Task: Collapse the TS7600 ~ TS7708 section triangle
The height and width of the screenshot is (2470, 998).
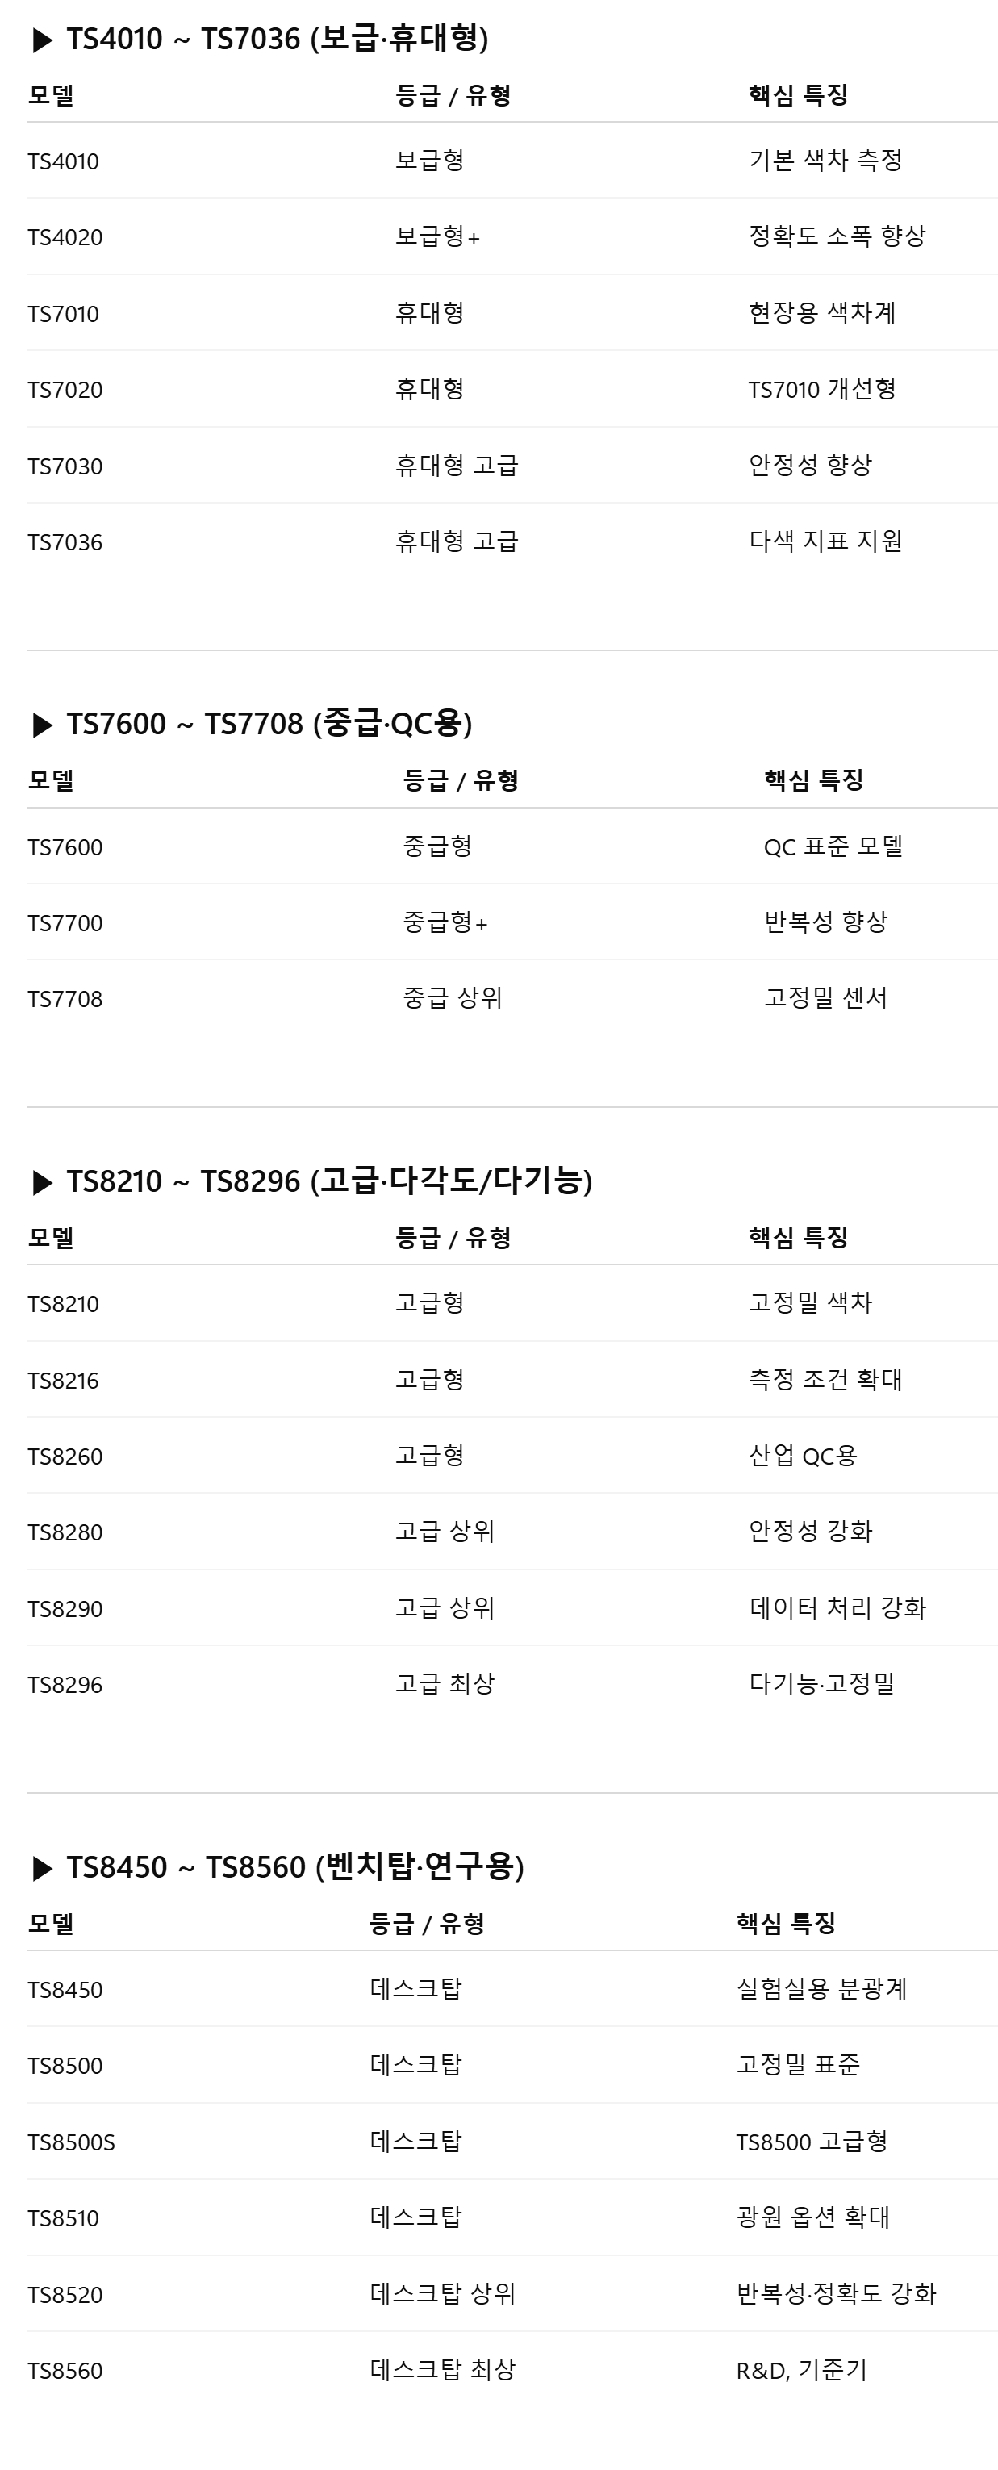Action: [x=42, y=726]
